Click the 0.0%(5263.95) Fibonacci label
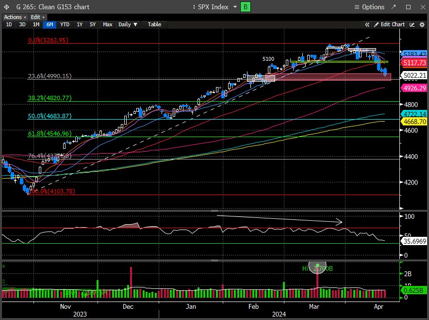The image size is (429, 320). click(48, 40)
